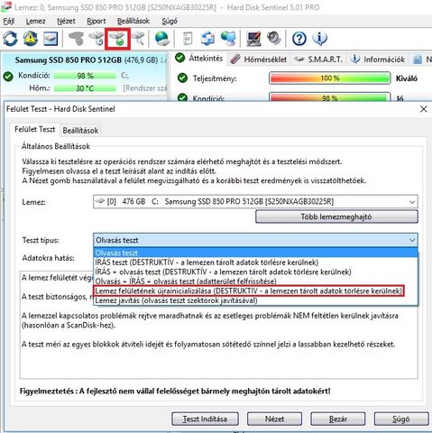Image resolution: width=432 pixels, height=433 pixels.
Task: Click the networked computers toolbar icon
Action: click(x=228, y=39)
